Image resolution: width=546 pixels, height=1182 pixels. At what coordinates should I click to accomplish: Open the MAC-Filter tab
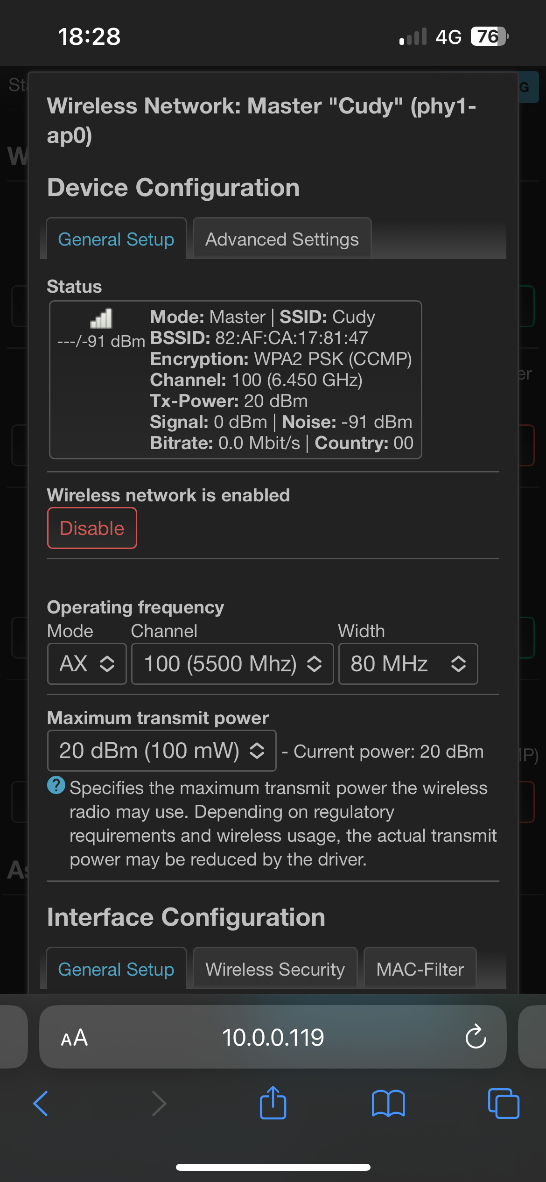click(x=420, y=968)
